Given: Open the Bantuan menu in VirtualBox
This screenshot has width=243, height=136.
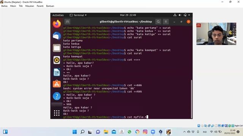Looking at the screenshot, I should 50,6.
